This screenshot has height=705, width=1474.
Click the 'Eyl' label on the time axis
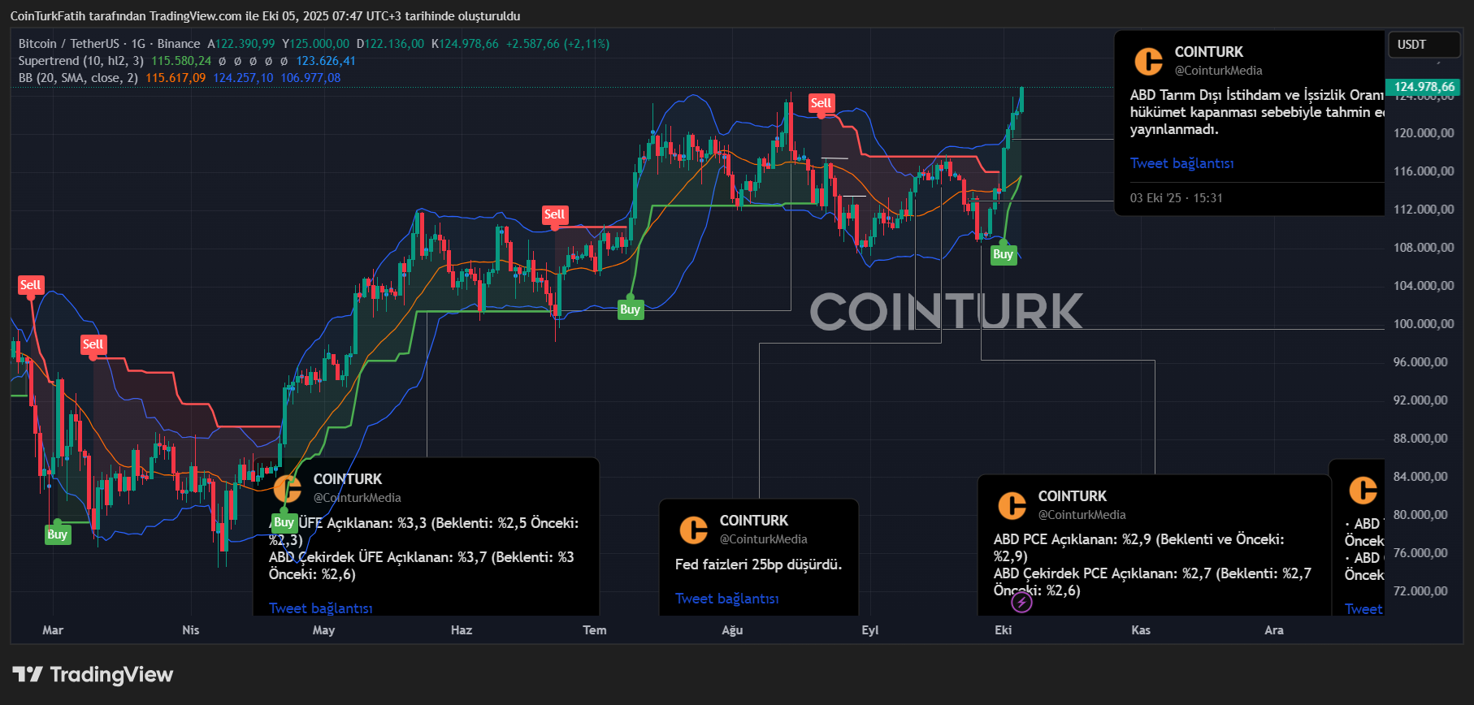point(870,630)
